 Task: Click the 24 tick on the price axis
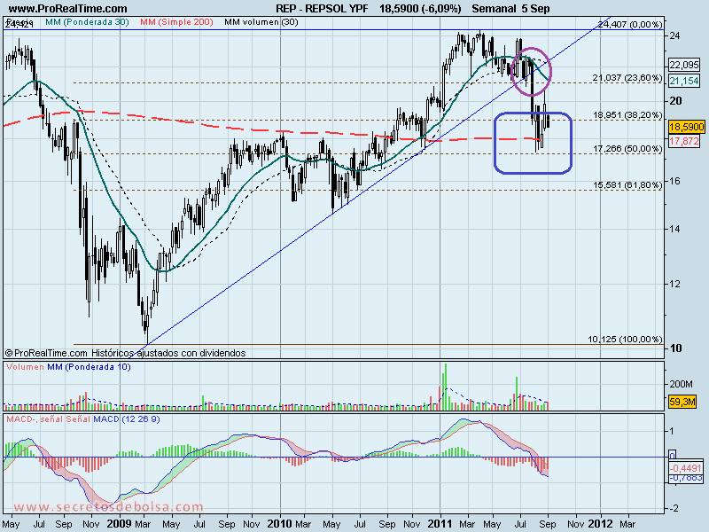[674, 35]
